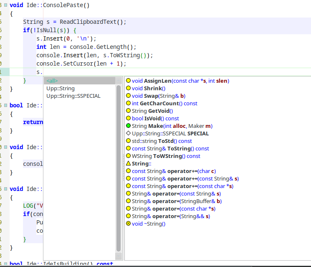Click the yellow icon beside AssignLen
This screenshot has width=311, height=267.
click(x=129, y=81)
